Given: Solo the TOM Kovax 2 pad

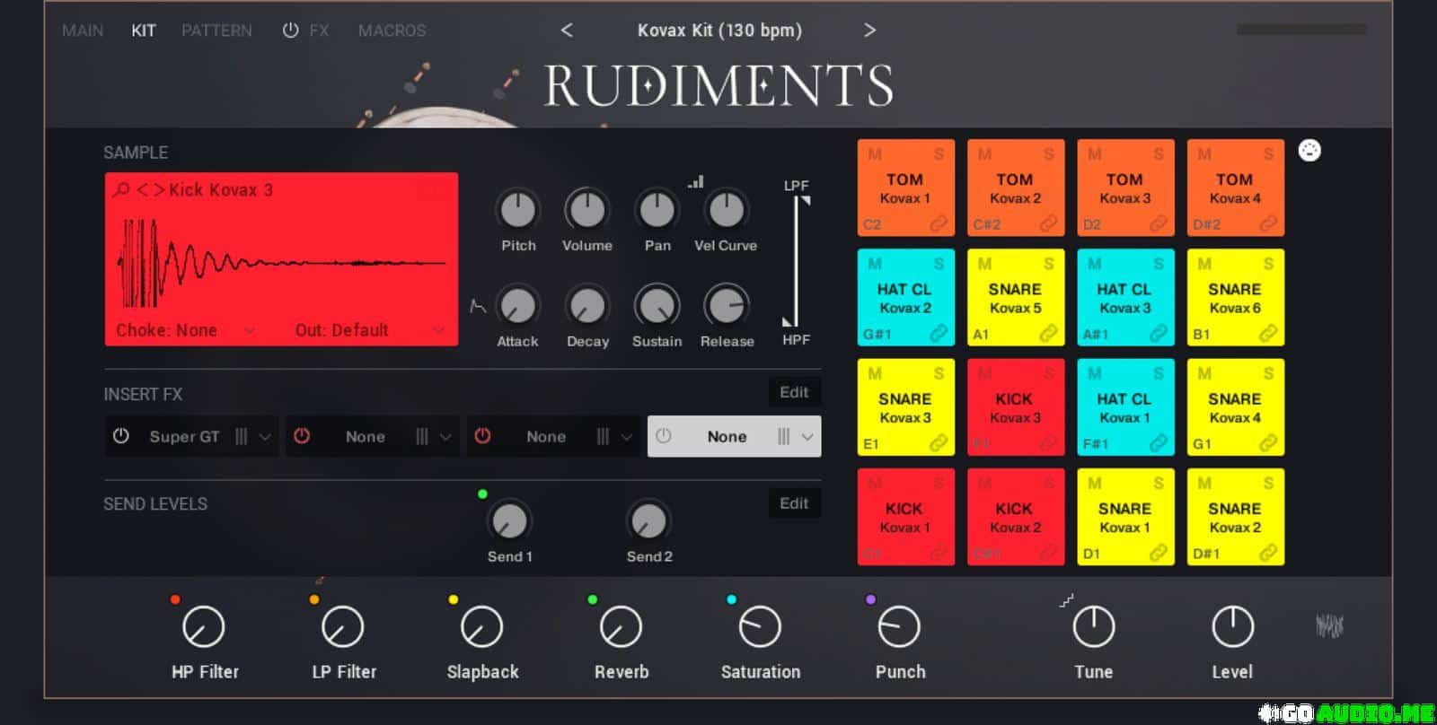Looking at the screenshot, I should point(1048,154).
